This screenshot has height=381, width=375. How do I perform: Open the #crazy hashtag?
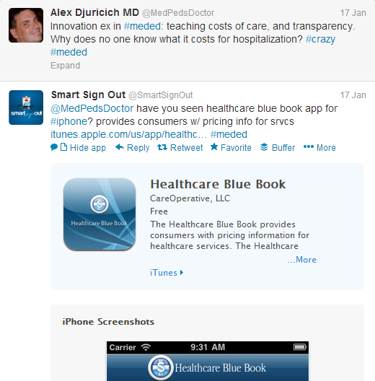click(320, 39)
